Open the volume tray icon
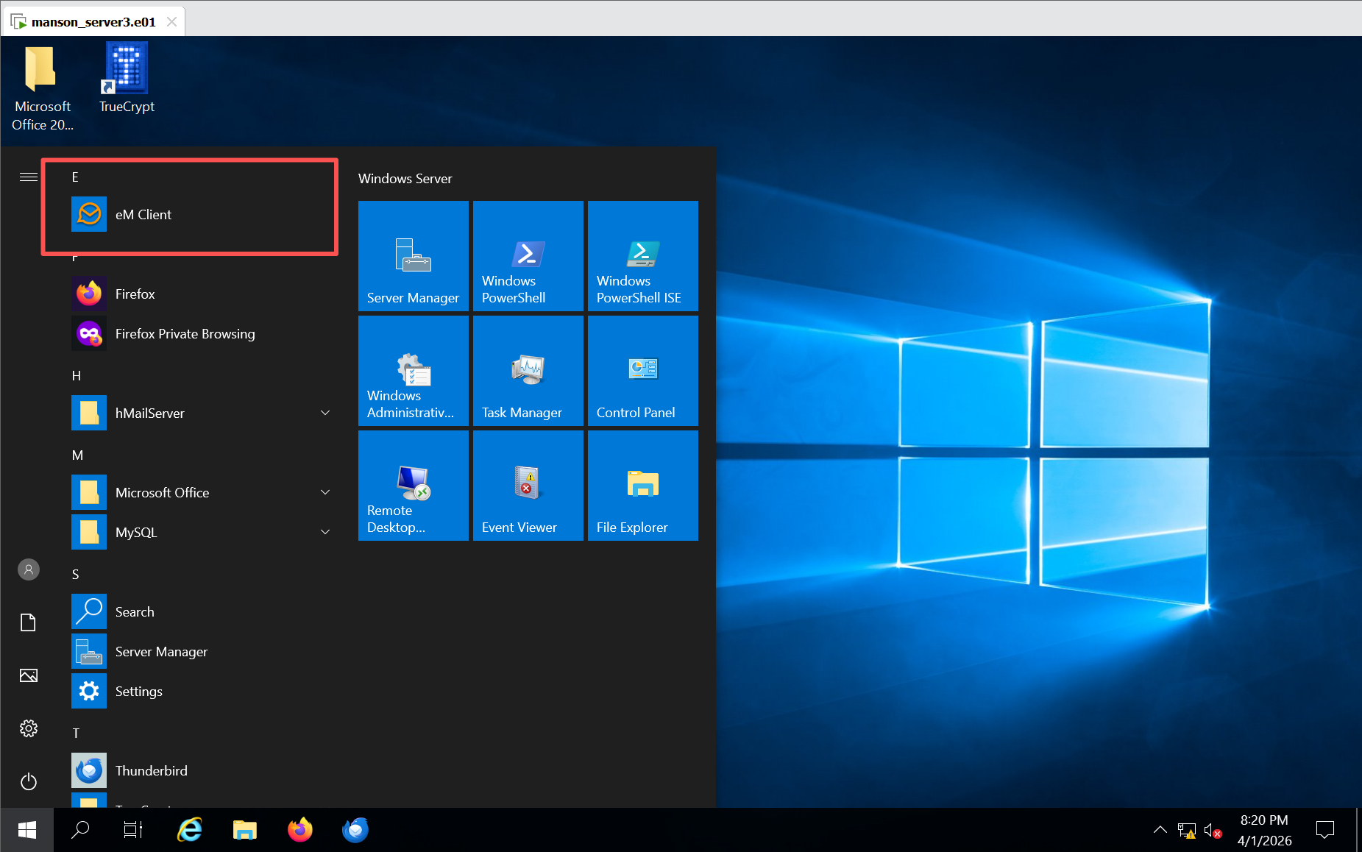1362x852 pixels. point(1213,831)
